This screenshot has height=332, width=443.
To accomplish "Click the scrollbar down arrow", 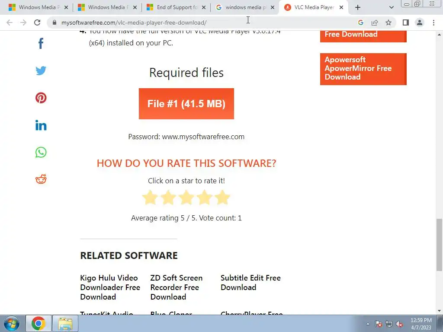I will (440, 311).
